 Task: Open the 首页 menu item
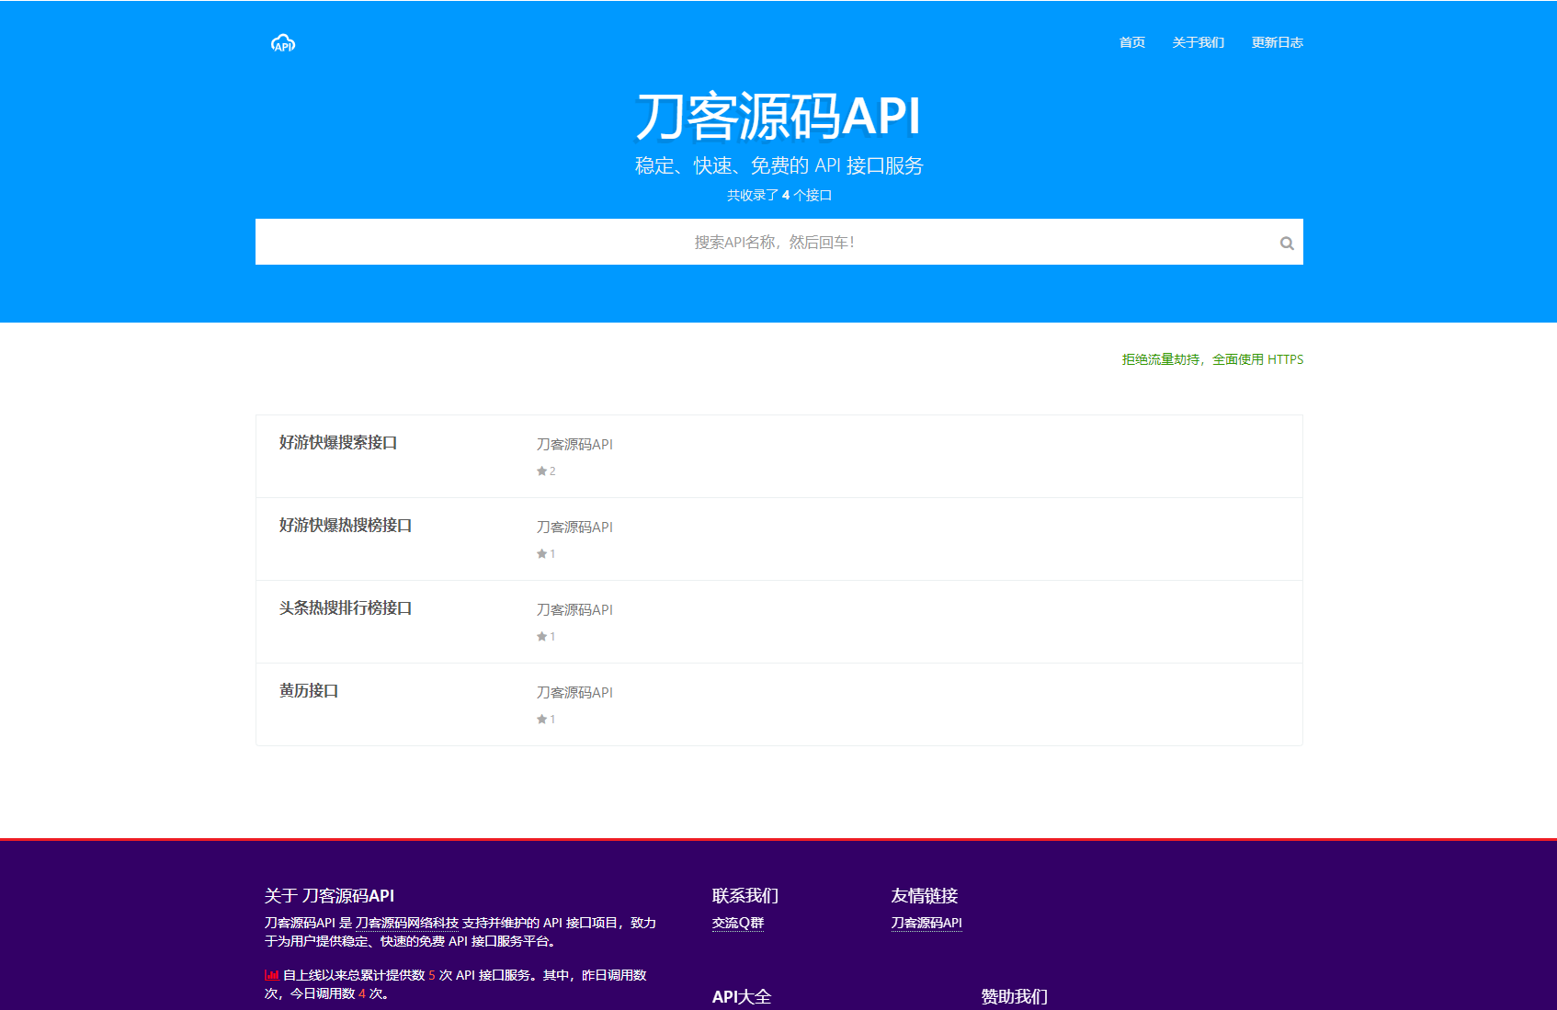click(1131, 42)
